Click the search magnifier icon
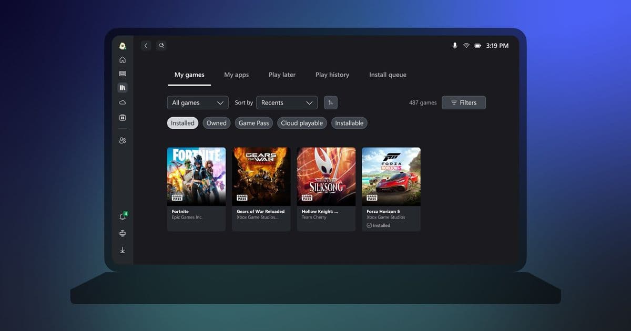Screen dimensions: 631x331 tap(161, 46)
